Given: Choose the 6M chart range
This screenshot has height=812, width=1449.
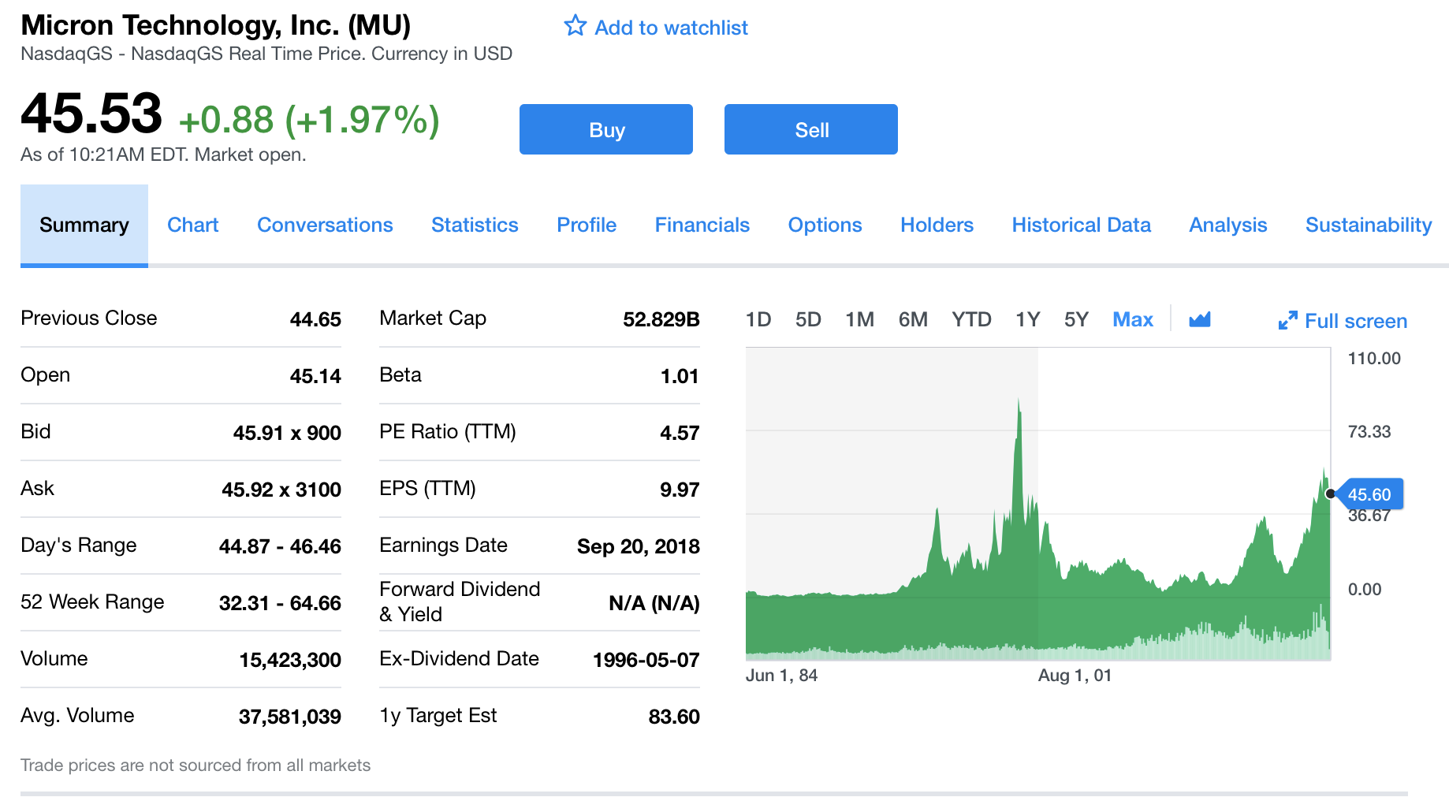Looking at the screenshot, I should pos(913,319).
